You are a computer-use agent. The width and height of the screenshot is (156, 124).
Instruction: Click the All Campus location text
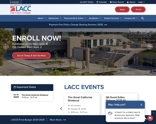[x=76, y=105]
